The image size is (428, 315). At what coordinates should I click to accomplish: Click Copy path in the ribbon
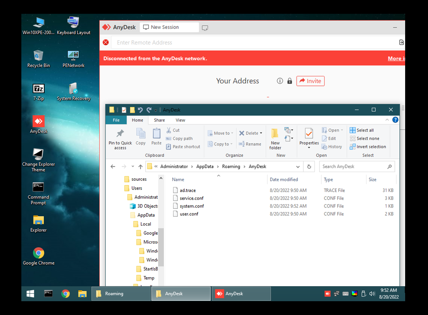(179, 139)
